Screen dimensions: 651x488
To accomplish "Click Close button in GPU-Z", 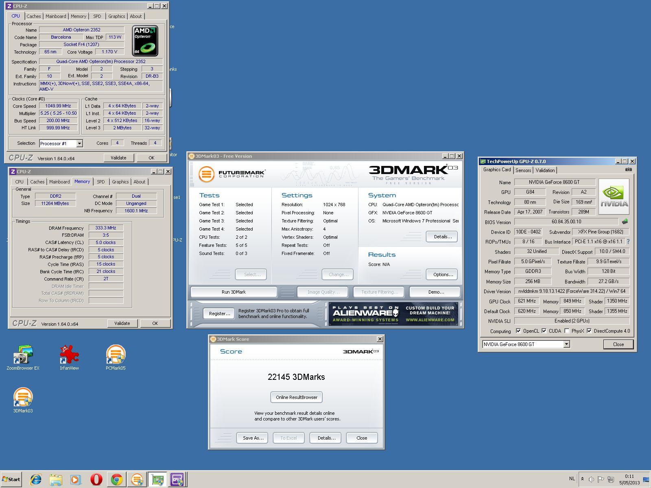I will [x=618, y=344].
